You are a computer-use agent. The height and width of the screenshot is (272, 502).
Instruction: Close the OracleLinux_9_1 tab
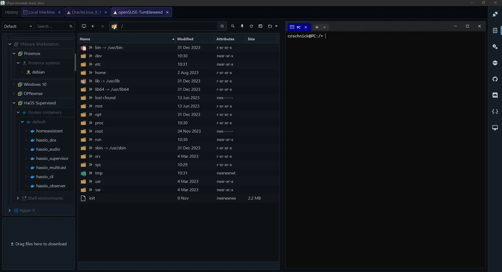[x=106, y=12]
